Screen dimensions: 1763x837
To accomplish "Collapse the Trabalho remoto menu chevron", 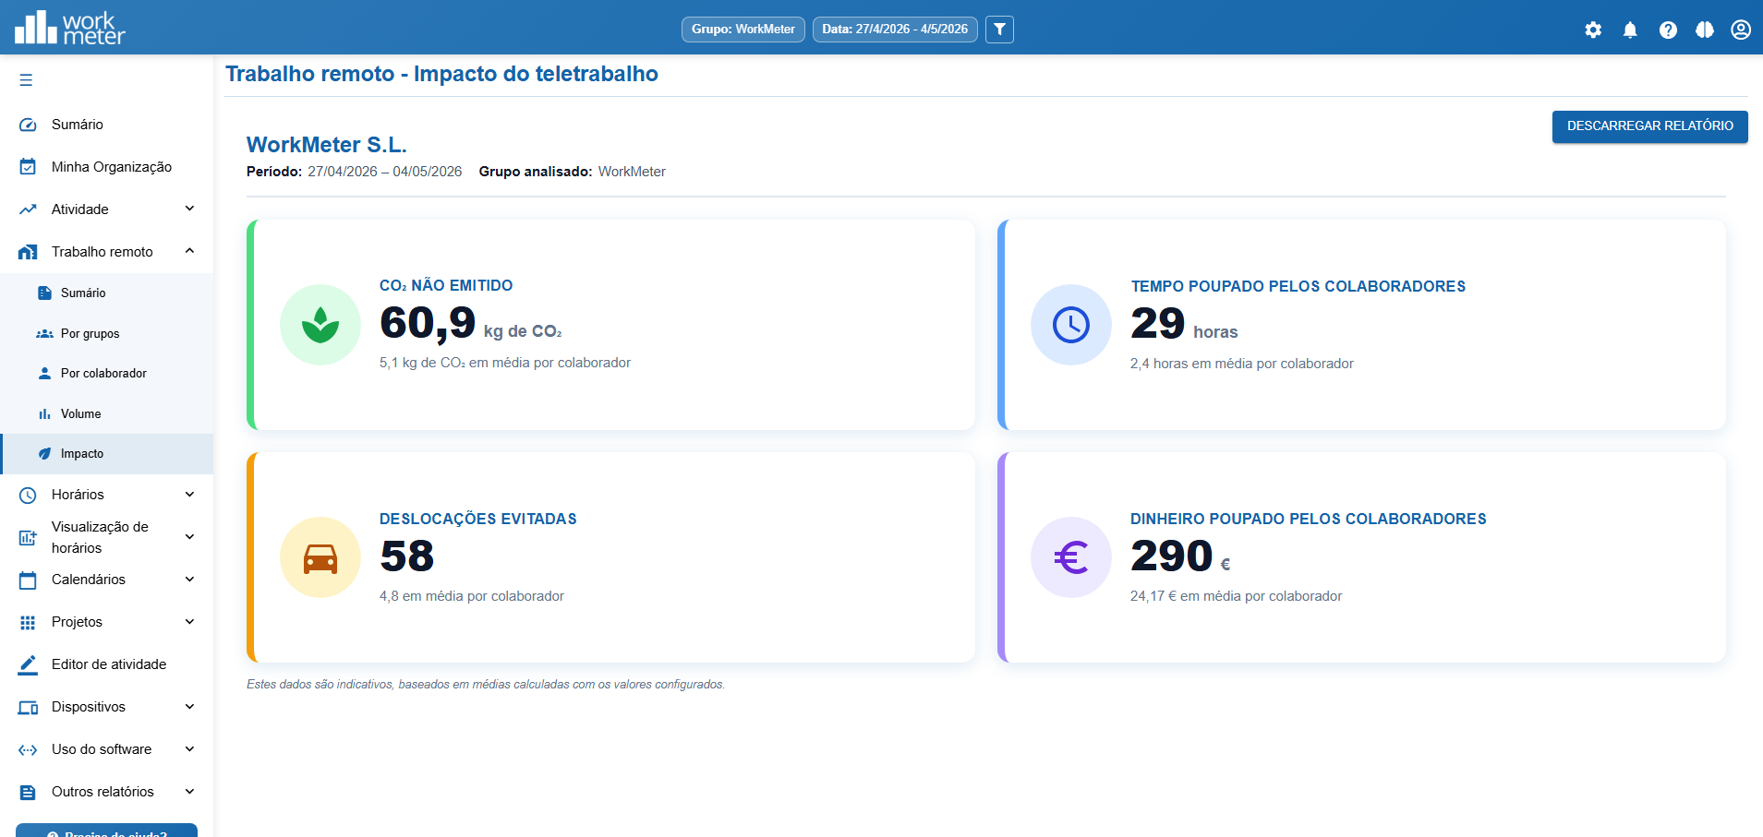I will [189, 251].
